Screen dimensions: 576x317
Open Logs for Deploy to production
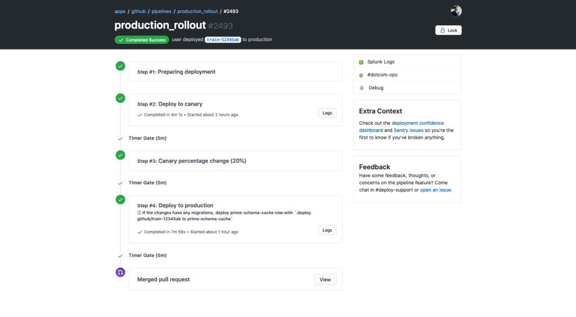click(x=327, y=230)
